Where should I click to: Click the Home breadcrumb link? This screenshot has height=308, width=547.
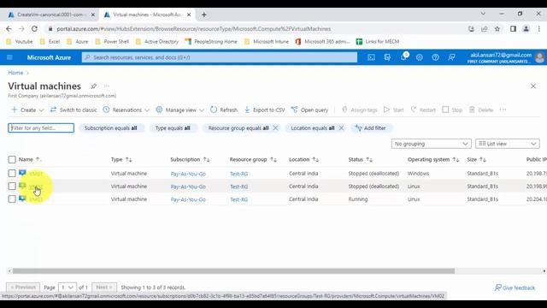click(15, 73)
